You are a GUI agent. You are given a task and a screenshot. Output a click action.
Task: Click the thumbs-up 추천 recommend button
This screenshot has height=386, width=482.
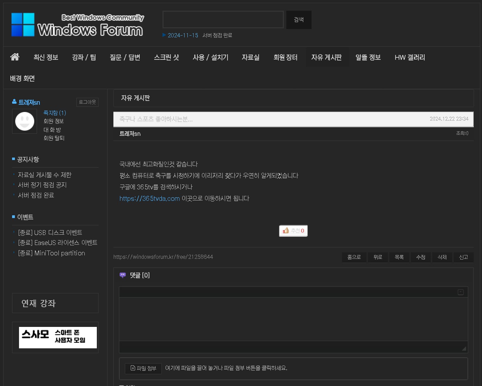pyautogui.click(x=293, y=231)
